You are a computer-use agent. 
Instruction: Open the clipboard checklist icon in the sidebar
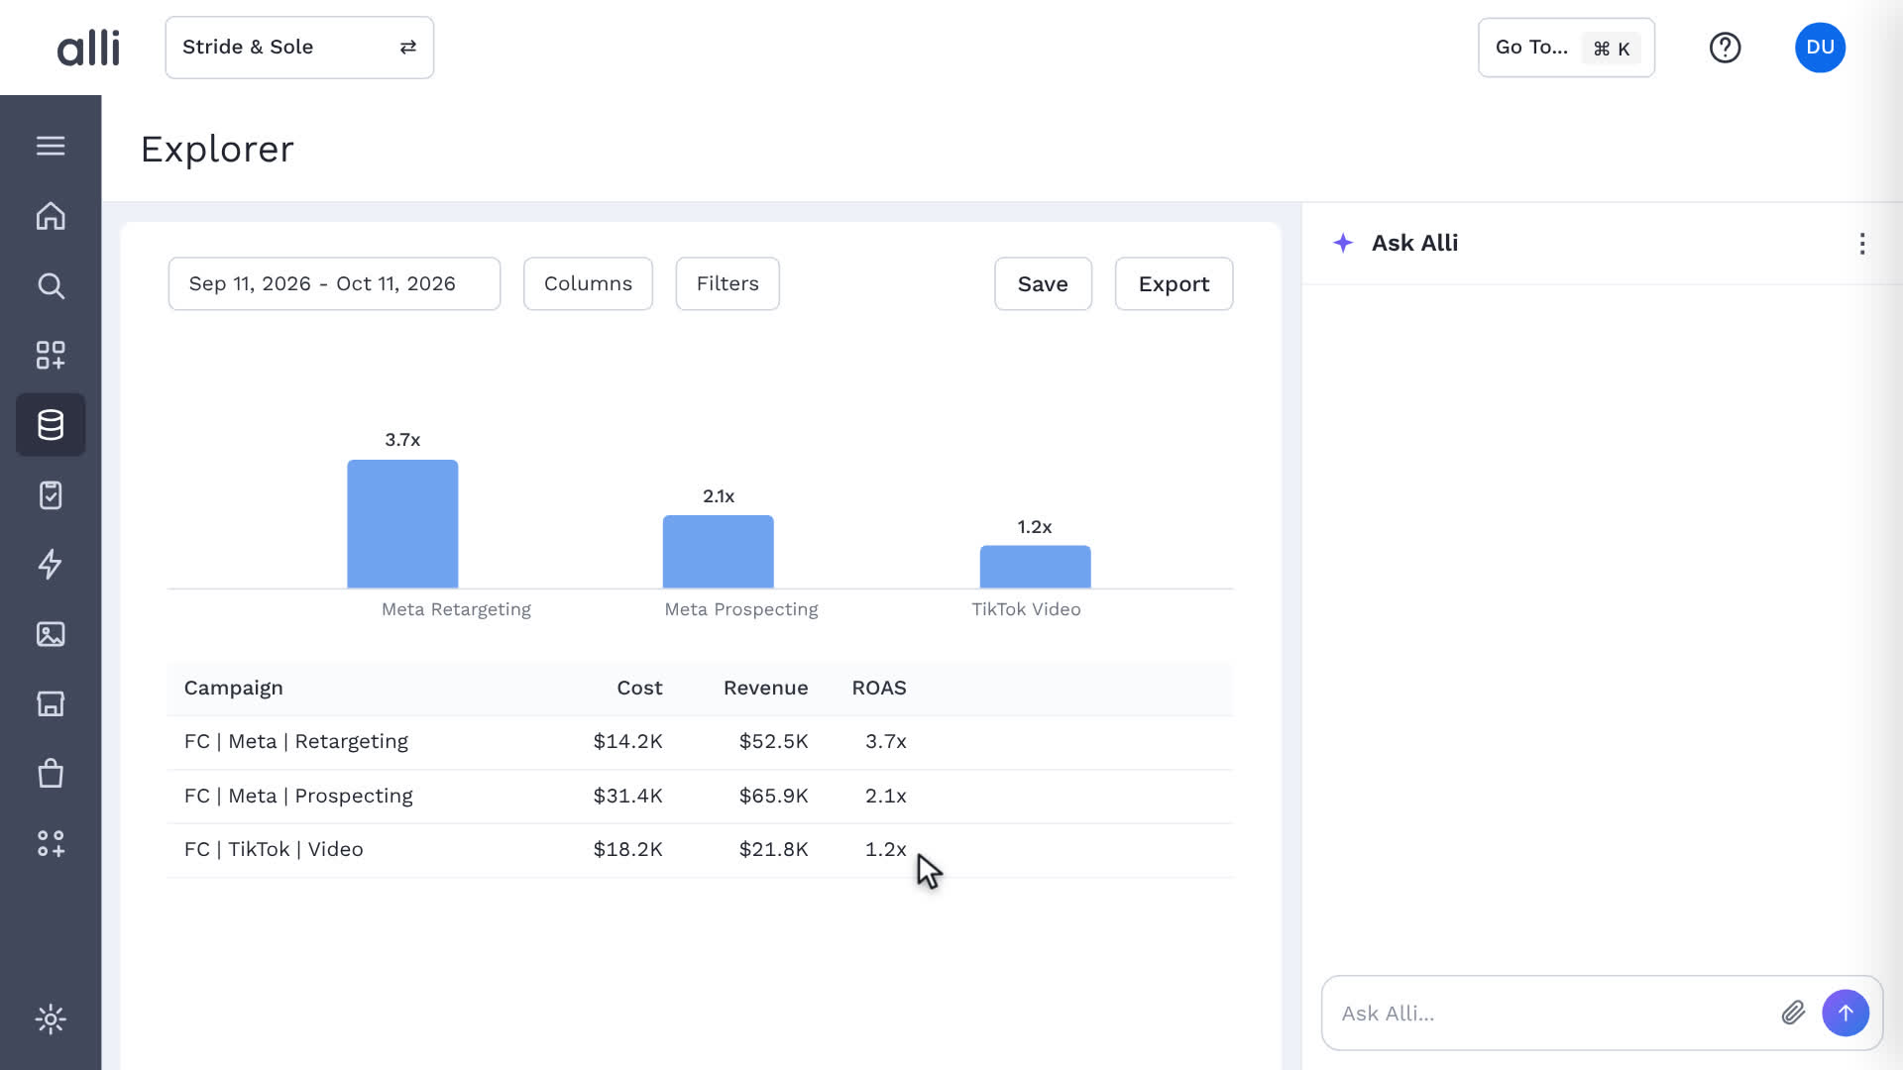click(x=51, y=495)
